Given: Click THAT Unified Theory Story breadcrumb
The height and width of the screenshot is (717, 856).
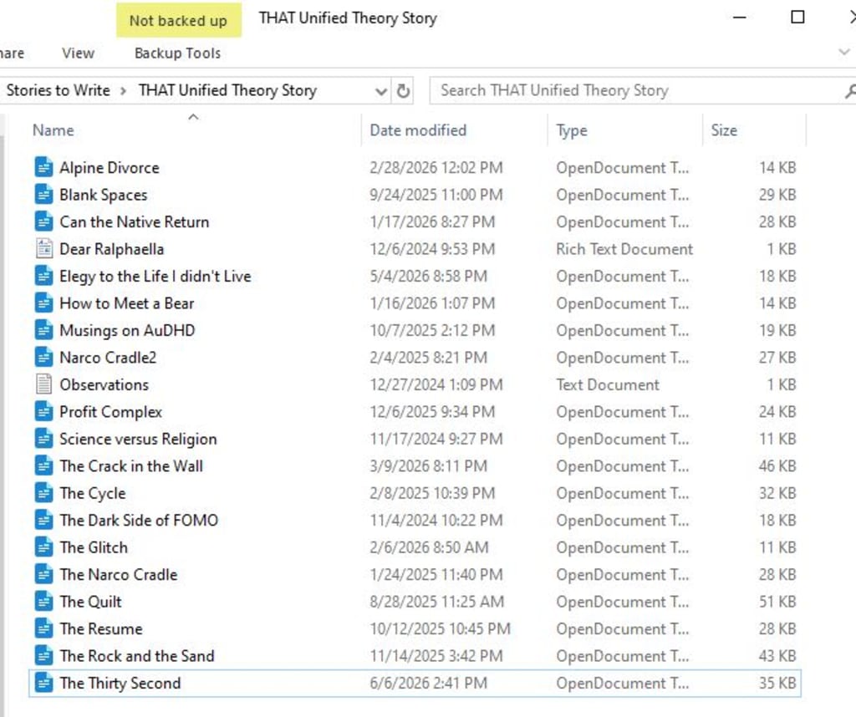Looking at the screenshot, I should (x=227, y=90).
